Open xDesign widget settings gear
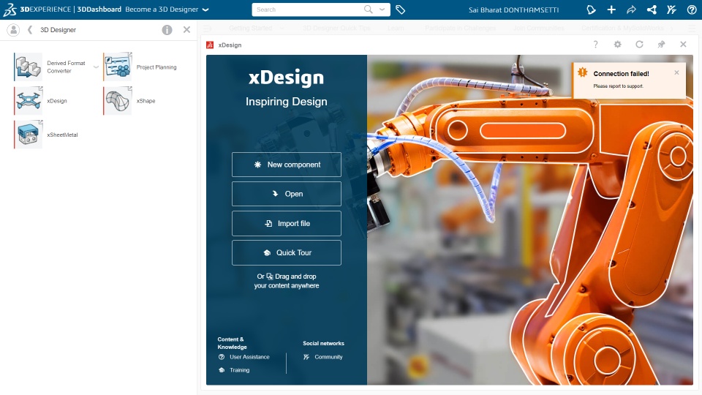This screenshot has height=395, width=702. tap(617, 45)
